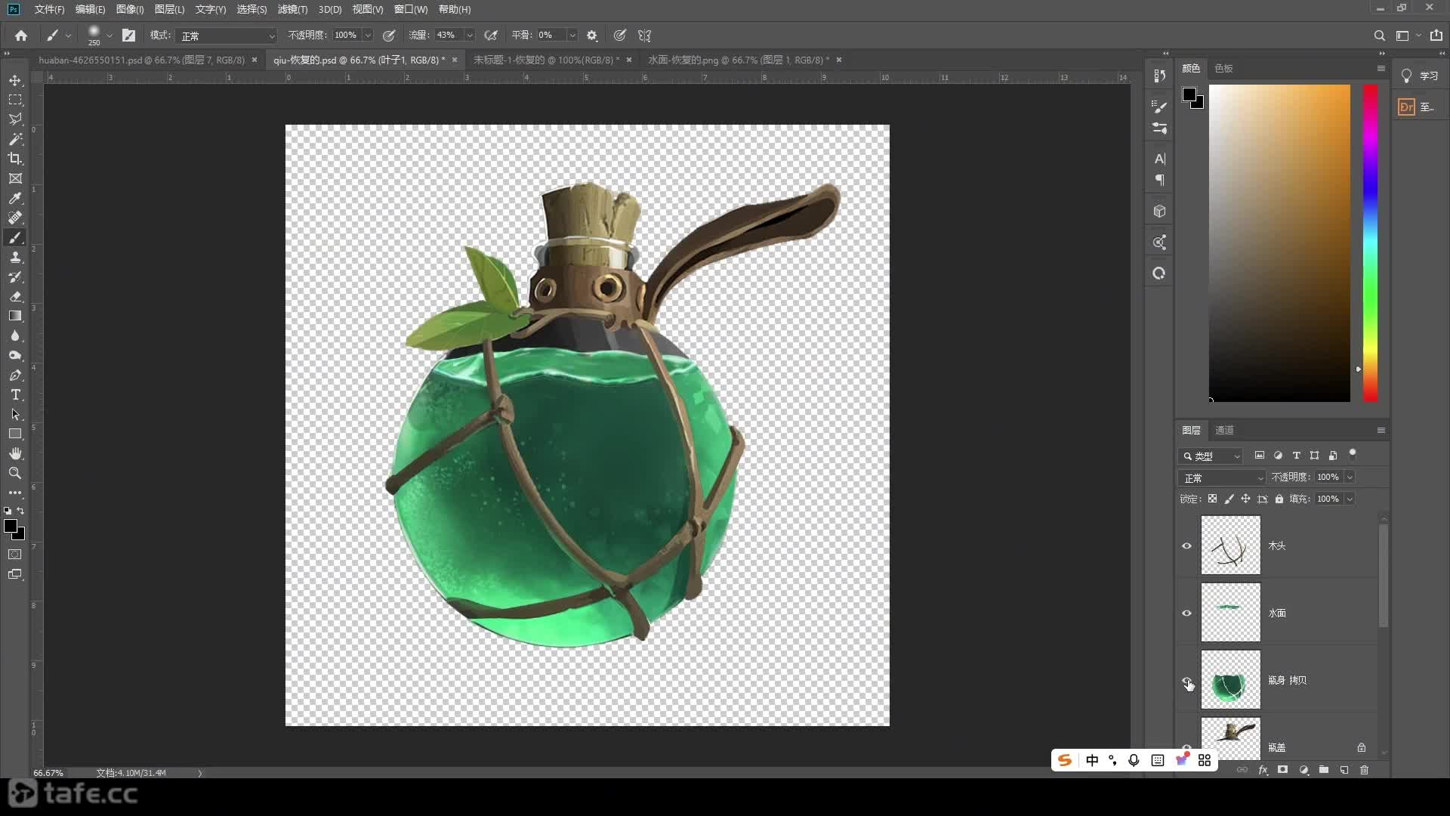Pick a color in the color field
Screen dimensions: 1450x816
(x=1279, y=243)
